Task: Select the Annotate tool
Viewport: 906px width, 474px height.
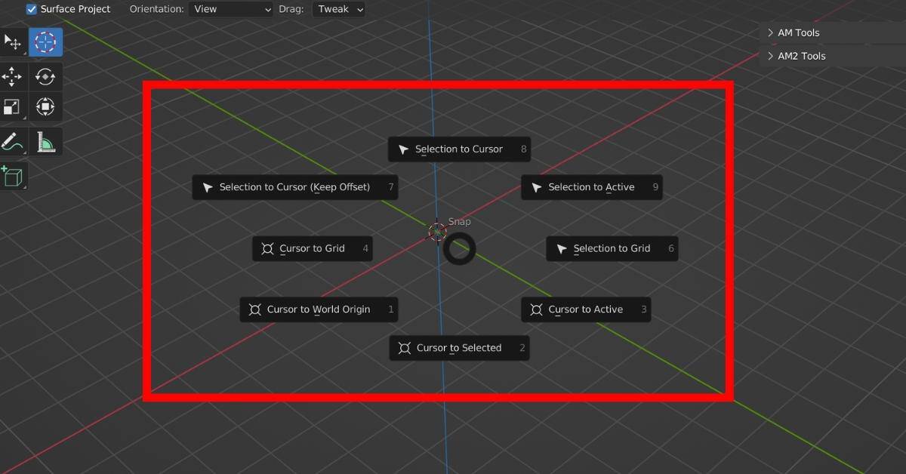Action: tap(12, 141)
